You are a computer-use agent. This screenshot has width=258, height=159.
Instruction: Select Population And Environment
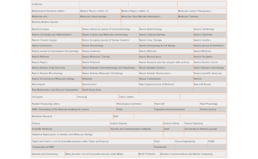pos(169,109)
